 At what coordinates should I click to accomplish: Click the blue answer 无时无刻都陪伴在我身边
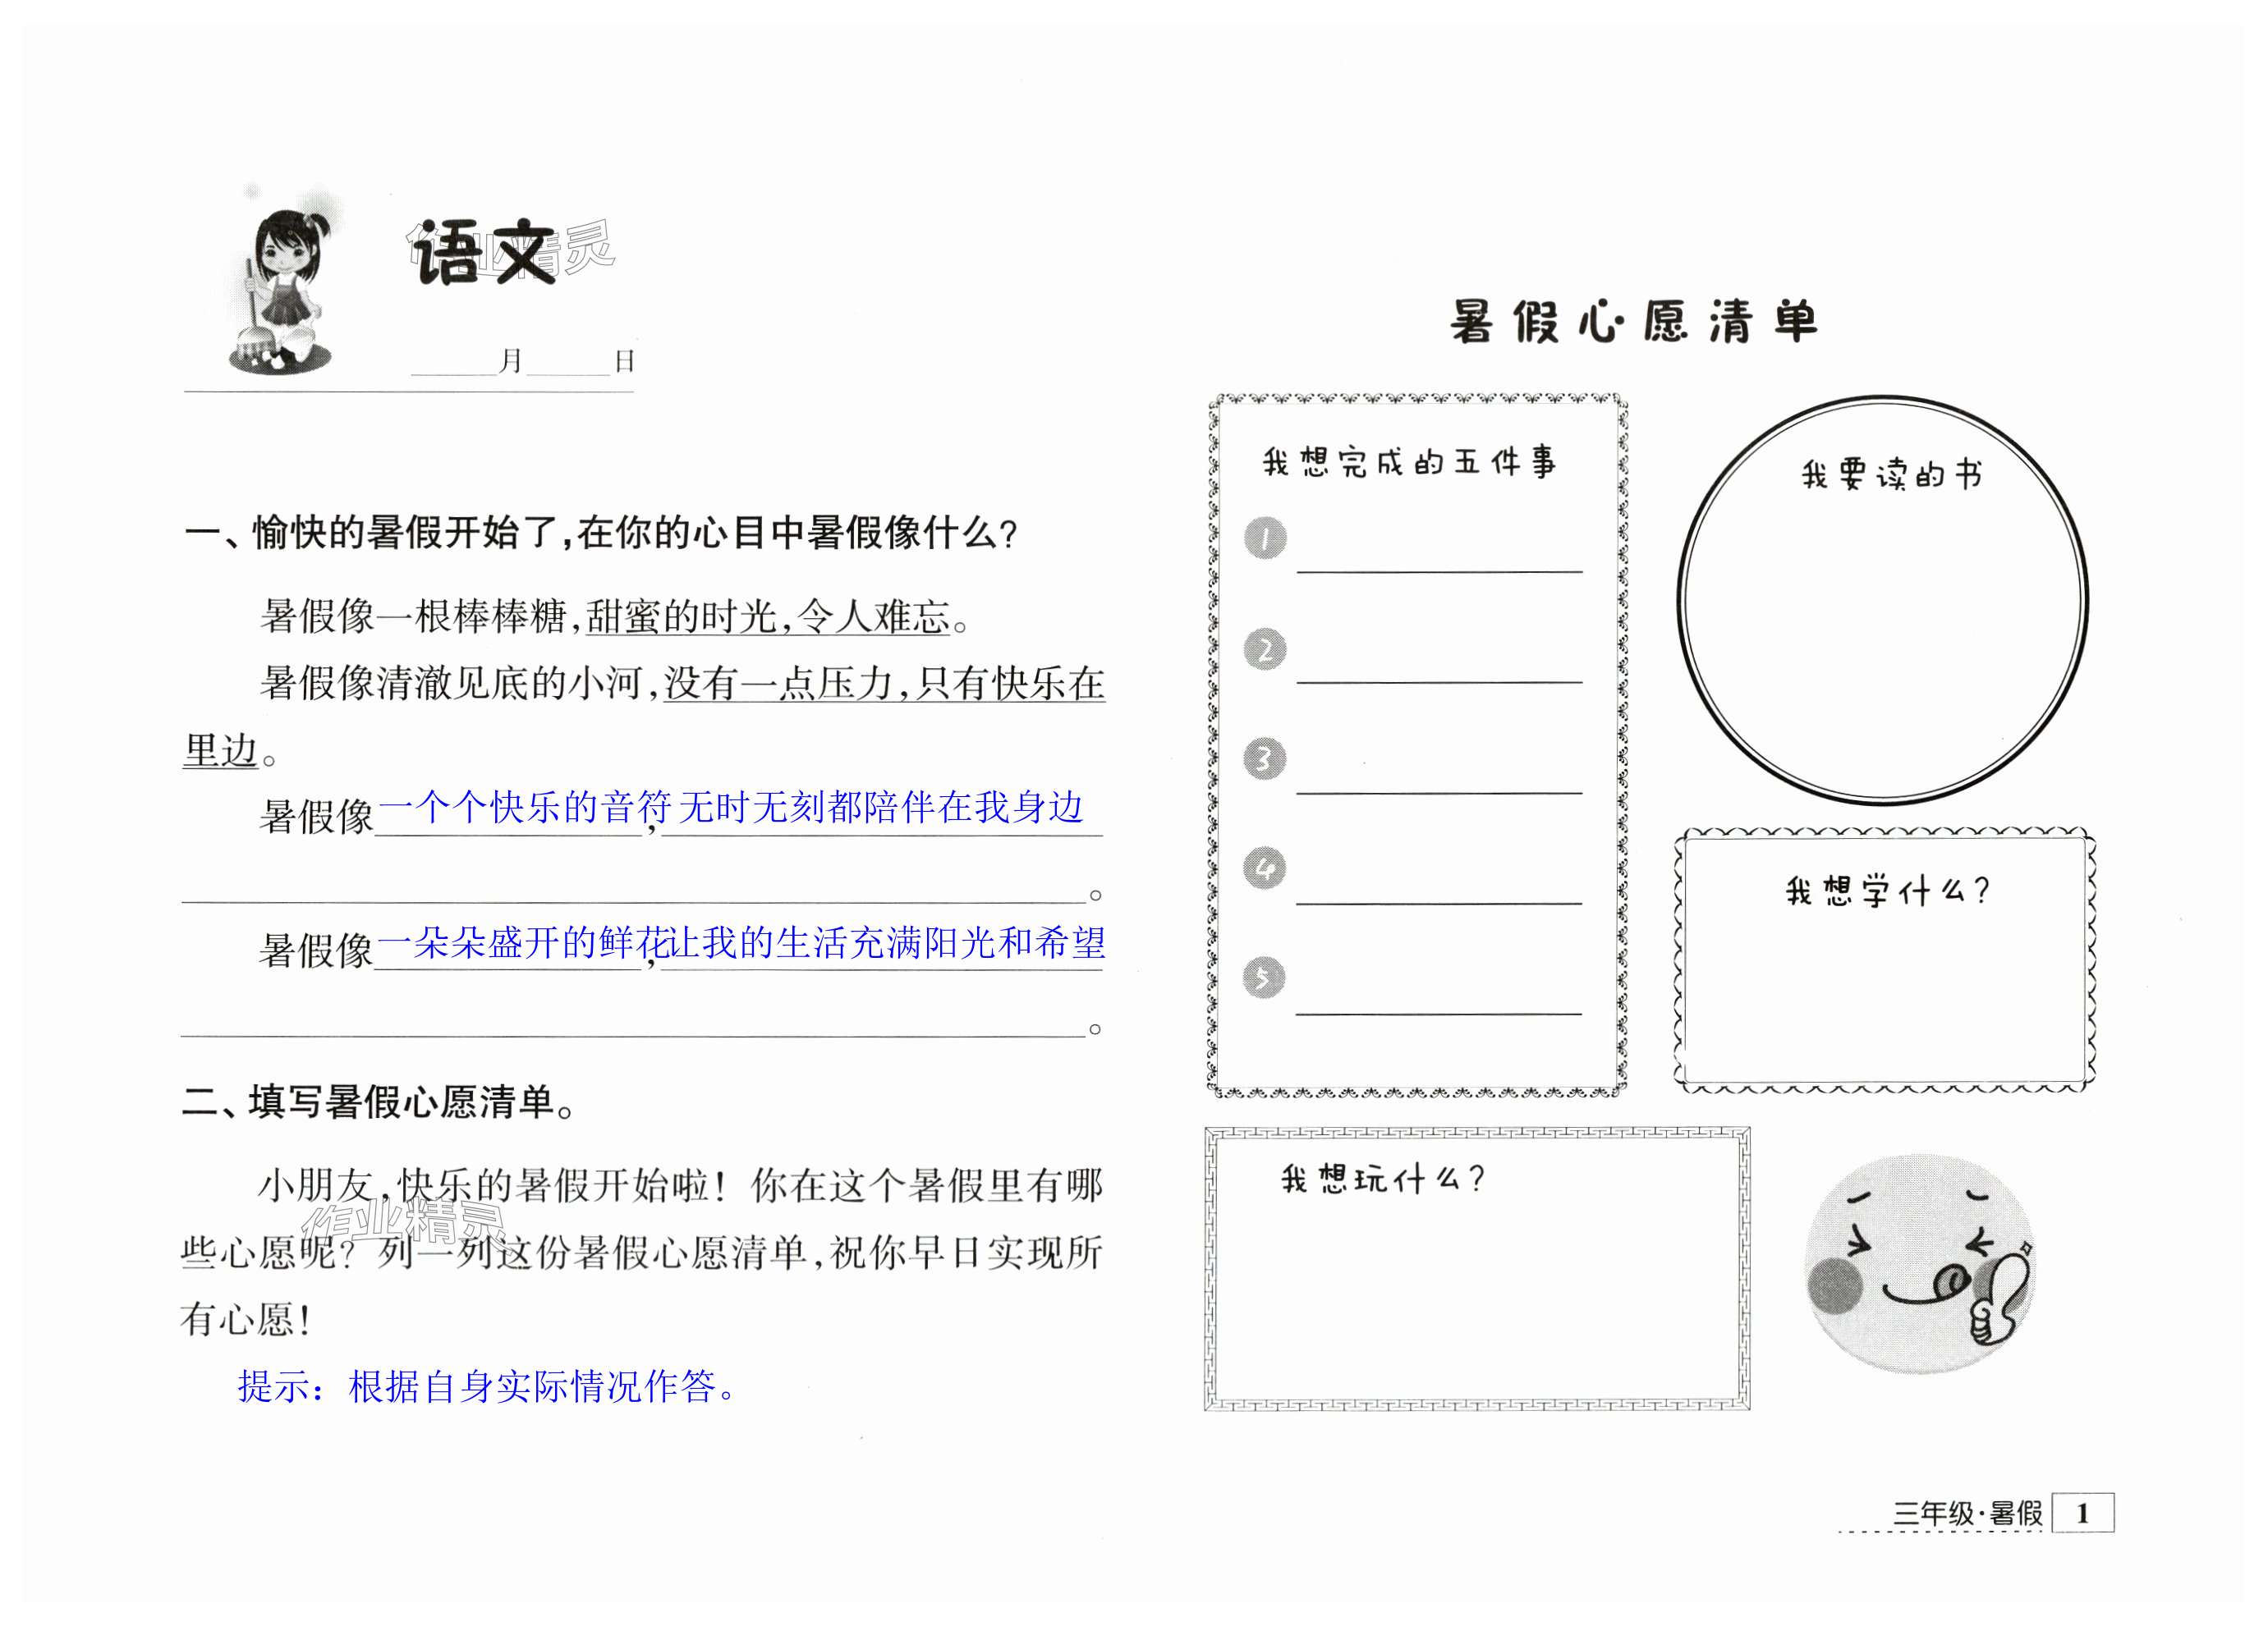point(880,808)
